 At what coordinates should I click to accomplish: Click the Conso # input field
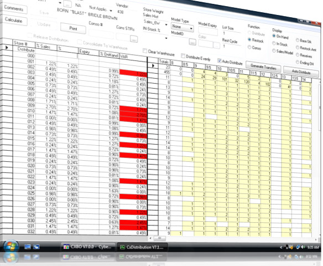(101, 34)
